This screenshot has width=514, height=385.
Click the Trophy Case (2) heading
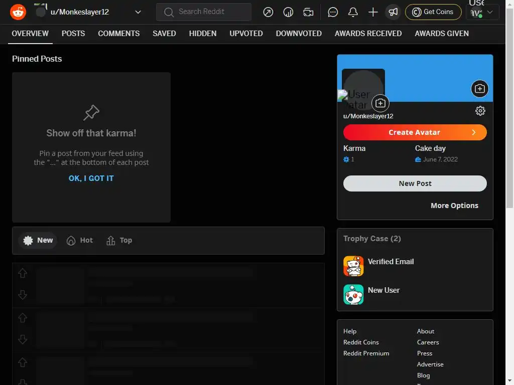pos(372,239)
